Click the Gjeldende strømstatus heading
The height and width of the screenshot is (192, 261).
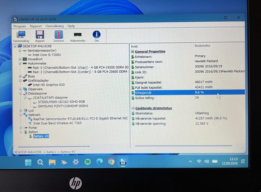pos(153,108)
